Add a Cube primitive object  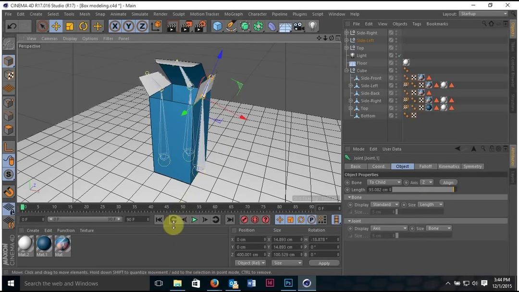pos(217,26)
